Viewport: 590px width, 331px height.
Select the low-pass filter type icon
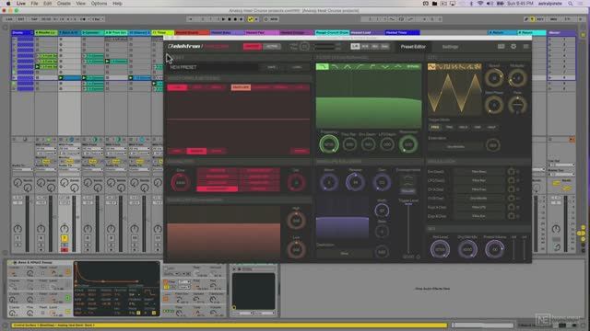(x=322, y=67)
